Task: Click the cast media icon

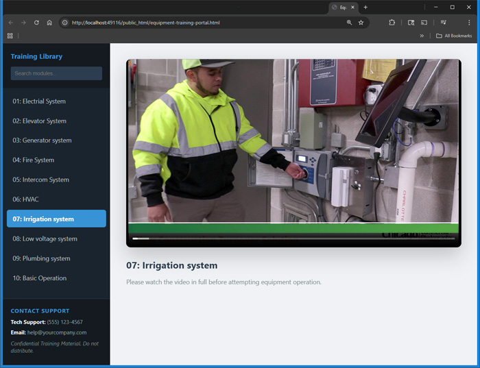Action: [x=424, y=23]
